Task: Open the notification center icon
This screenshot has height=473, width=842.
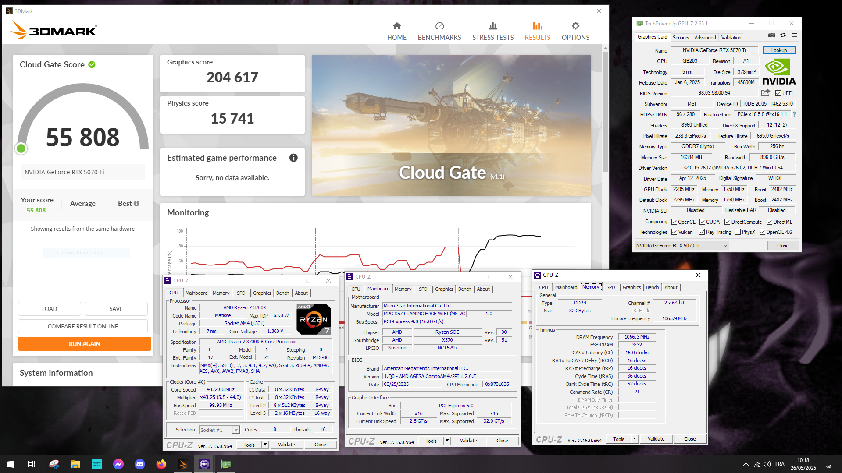Action: [828, 464]
